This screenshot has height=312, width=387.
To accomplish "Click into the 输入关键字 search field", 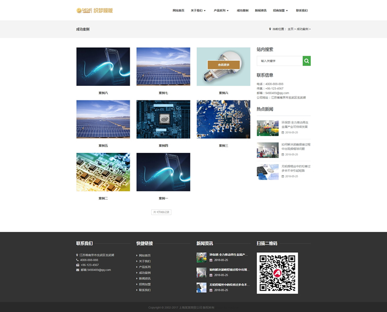I will [x=280, y=61].
